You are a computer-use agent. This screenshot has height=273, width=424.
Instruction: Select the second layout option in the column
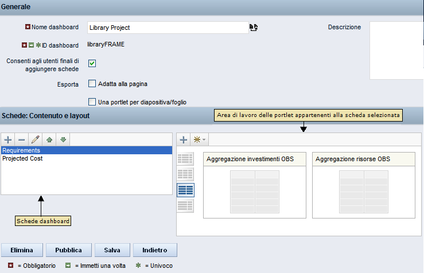(185, 174)
